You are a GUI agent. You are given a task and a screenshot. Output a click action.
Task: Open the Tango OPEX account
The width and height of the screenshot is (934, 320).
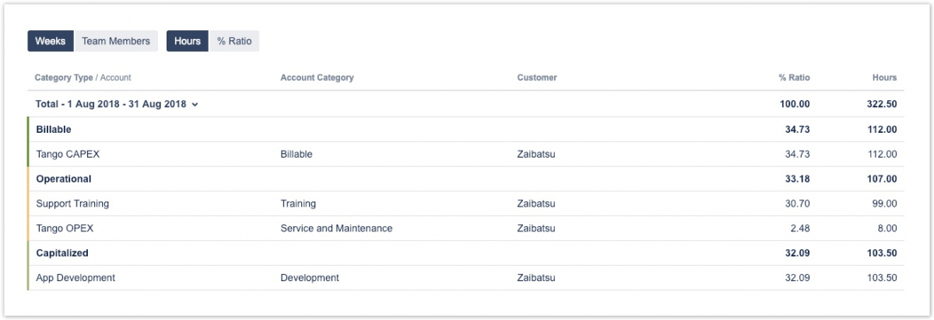[65, 228]
